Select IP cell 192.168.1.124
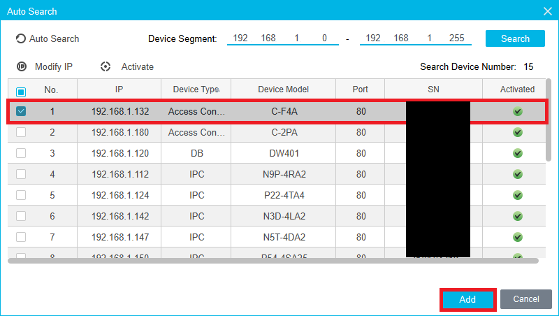The image size is (559, 316). [x=120, y=196]
